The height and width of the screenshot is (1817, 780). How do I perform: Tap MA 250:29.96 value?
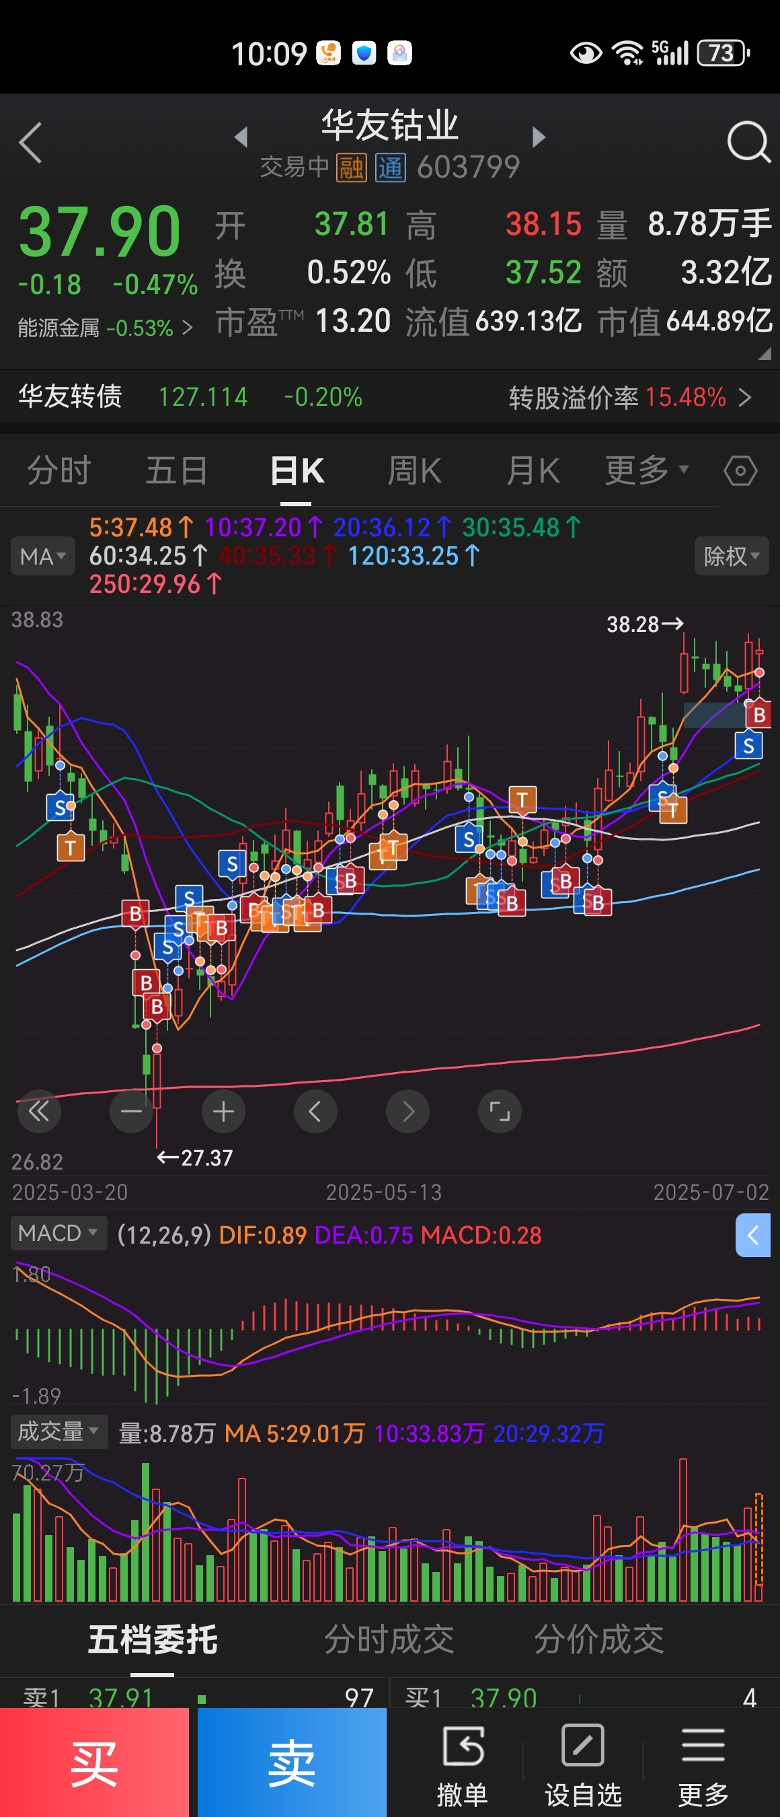click(155, 583)
